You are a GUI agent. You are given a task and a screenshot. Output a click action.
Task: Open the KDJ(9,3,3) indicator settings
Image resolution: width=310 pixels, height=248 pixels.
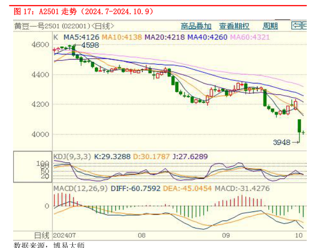pyautogui.click(x=72, y=157)
